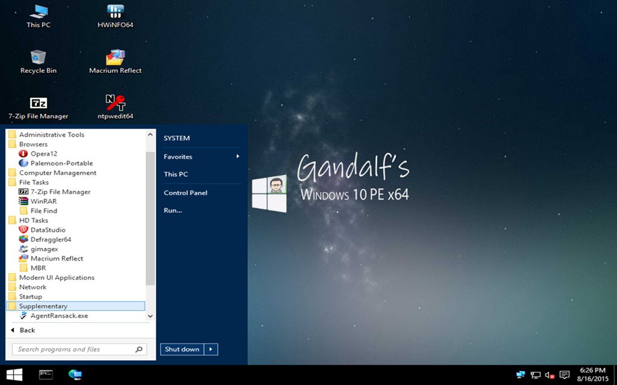Open 7-Zip File Manager in File Tasks
This screenshot has width=617, height=385.
click(x=55, y=192)
